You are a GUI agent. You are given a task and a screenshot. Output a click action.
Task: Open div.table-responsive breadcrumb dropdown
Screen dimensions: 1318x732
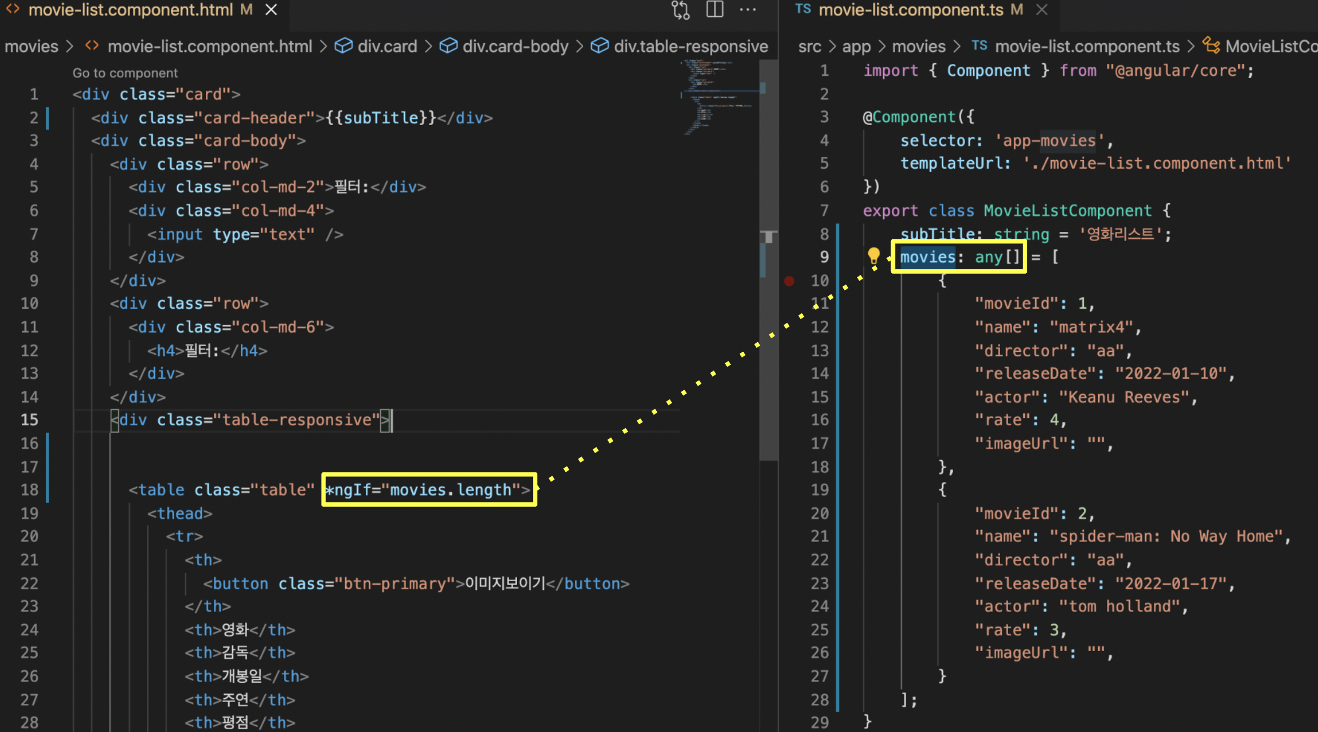[690, 46]
